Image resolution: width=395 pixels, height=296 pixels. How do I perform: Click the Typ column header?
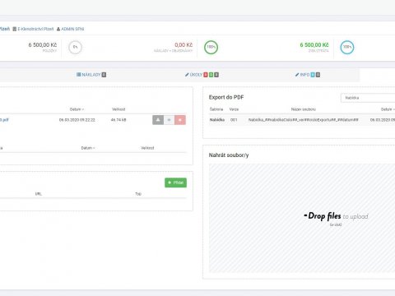click(x=138, y=194)
